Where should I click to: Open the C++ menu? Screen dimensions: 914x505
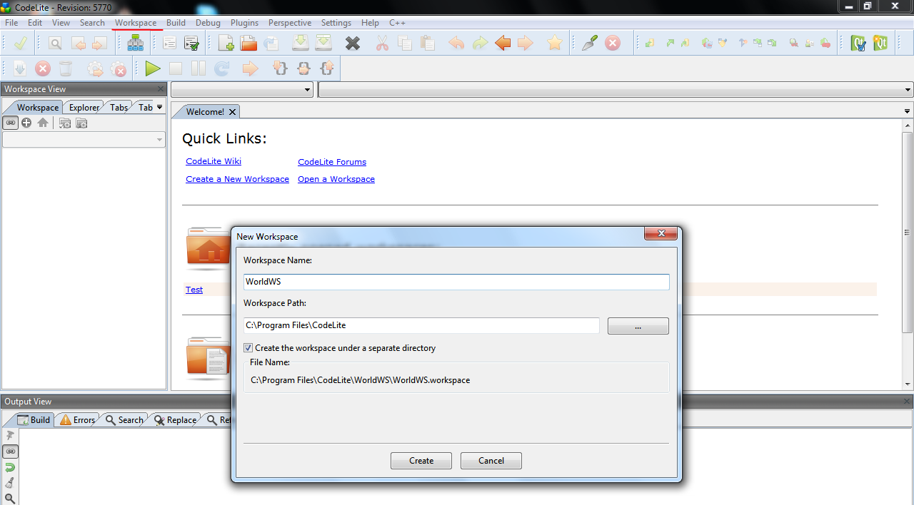click(397, 23)
